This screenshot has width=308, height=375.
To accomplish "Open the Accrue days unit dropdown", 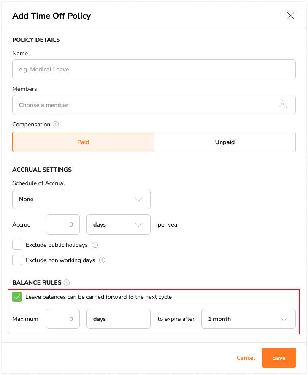I will click(x=119, y=224).
